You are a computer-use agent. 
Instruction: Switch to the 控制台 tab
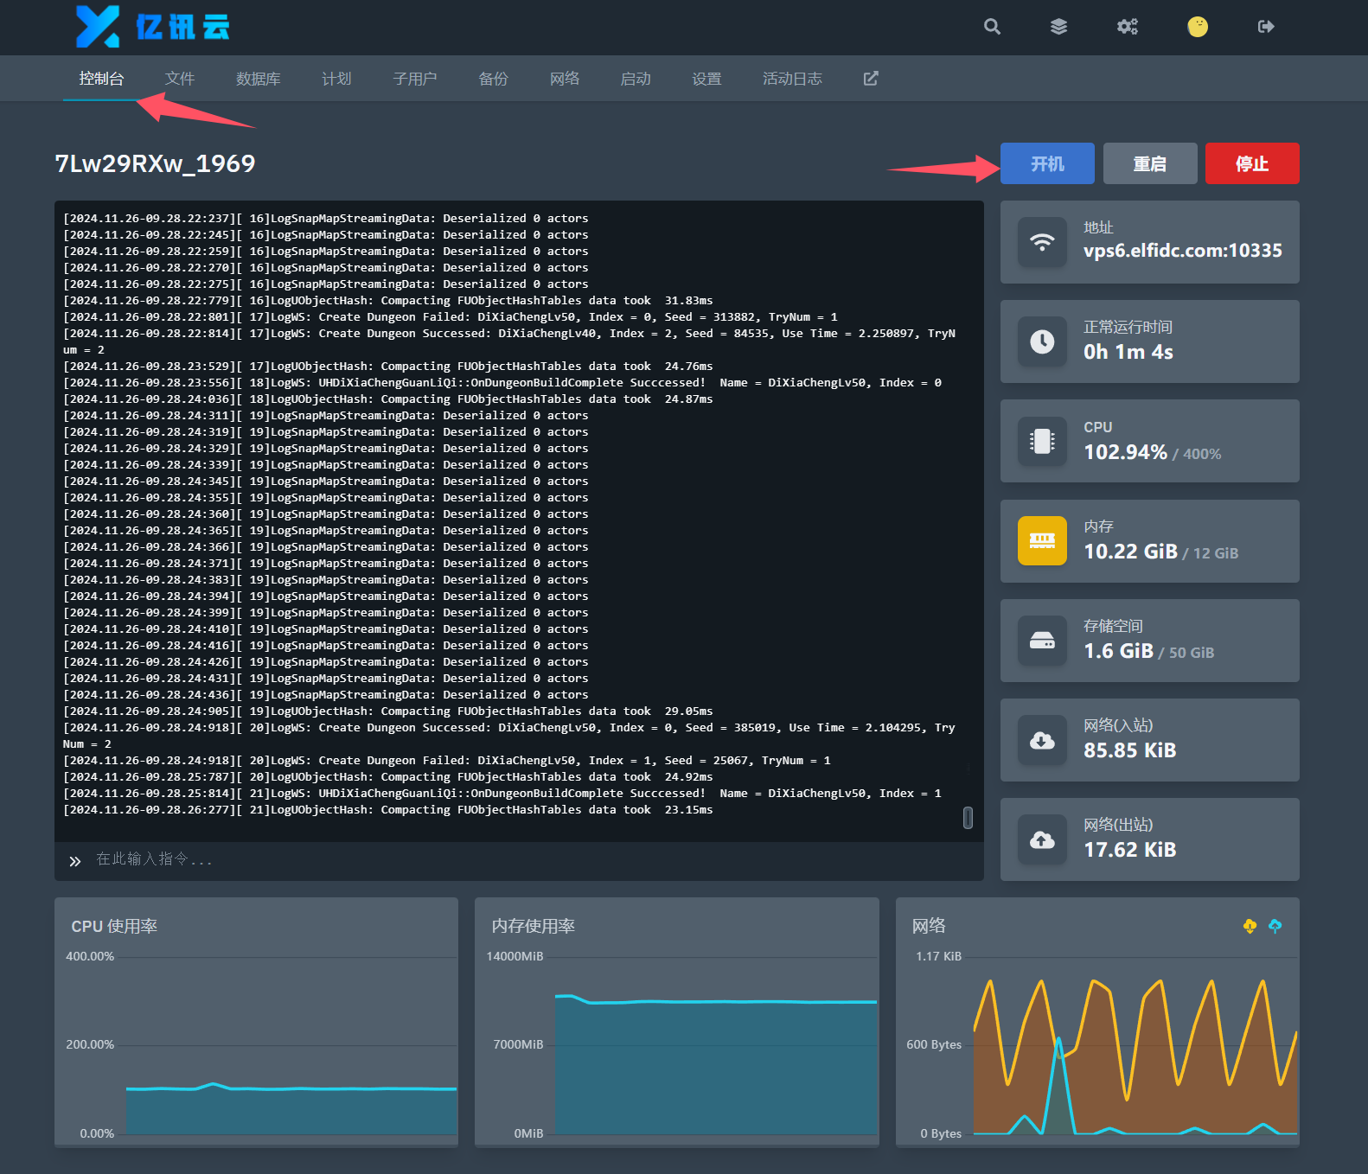click(x=101, y=79)
